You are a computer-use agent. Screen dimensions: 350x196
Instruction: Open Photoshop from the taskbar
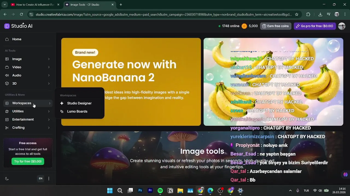click(x=140, y=191)
